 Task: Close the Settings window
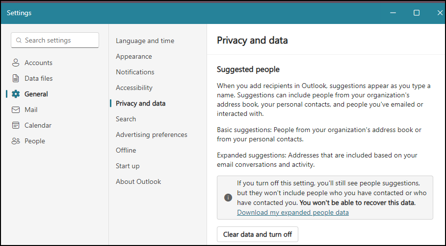pos(440,13)
